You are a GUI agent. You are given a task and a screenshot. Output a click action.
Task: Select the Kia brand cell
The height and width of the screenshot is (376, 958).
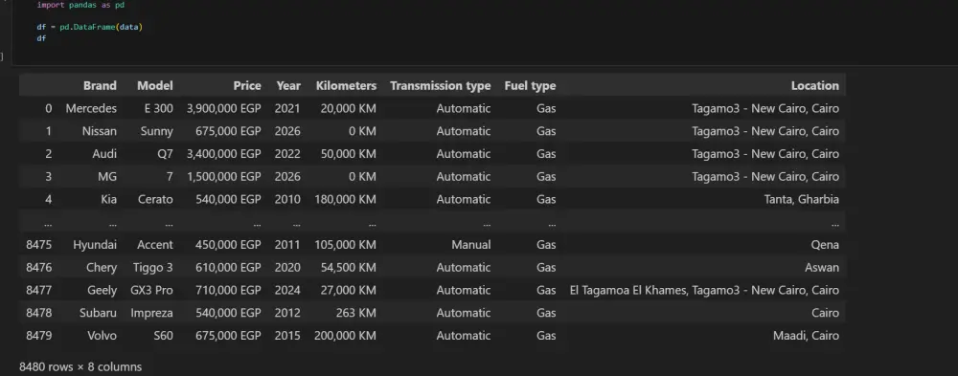108,200
